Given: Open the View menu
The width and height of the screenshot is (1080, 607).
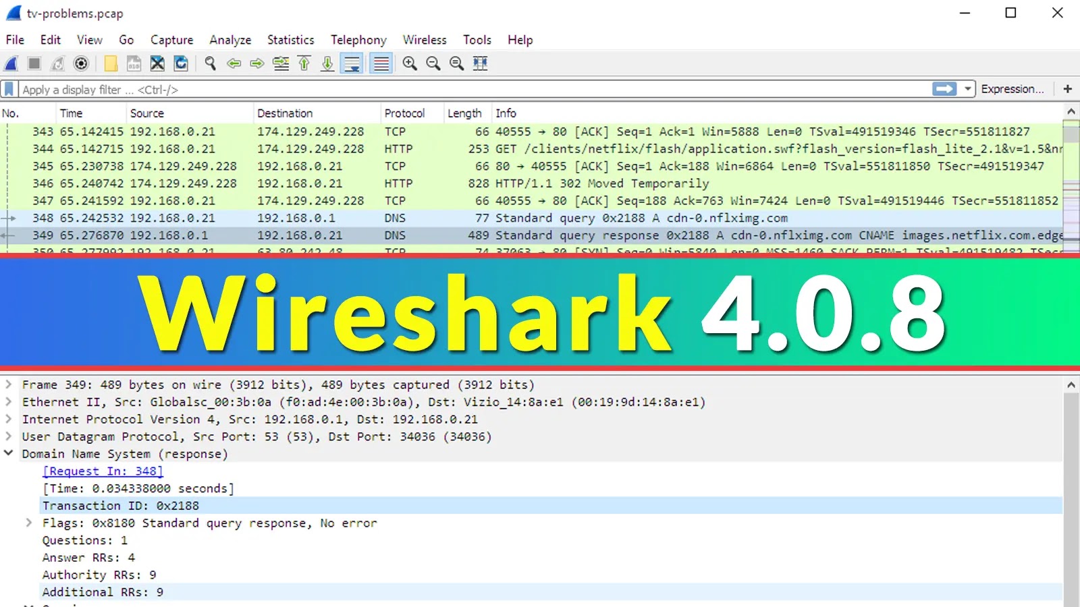Looking at the screenshot, I should (x=90, y=40).
